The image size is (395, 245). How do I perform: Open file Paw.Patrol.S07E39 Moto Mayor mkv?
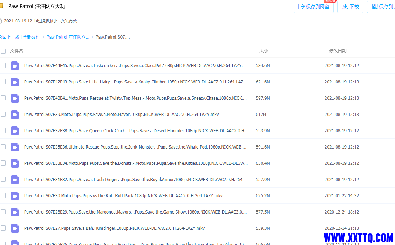click(122, 114)
